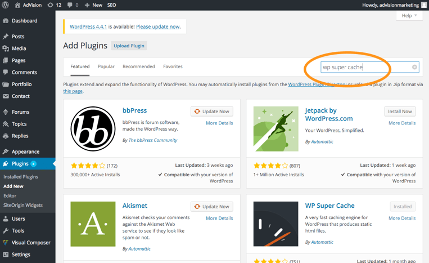Switch to the Featured tab

pos(80,66)
